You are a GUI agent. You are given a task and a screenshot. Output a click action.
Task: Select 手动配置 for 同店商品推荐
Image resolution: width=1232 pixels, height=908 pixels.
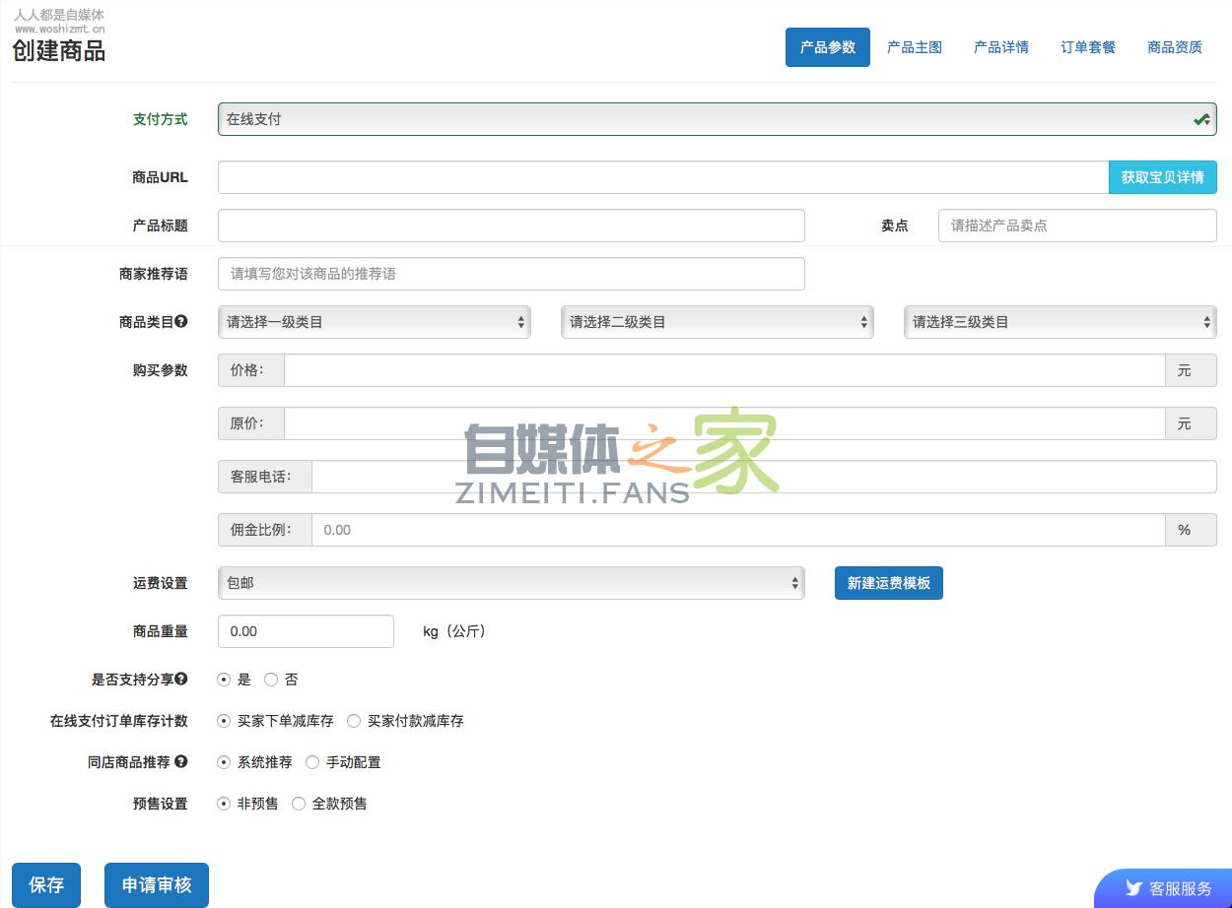point(312,761)
